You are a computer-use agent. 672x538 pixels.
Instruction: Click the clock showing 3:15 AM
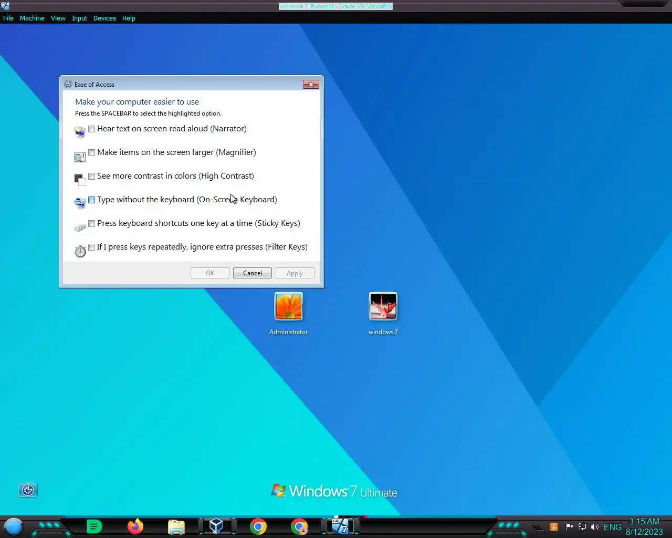644,526
